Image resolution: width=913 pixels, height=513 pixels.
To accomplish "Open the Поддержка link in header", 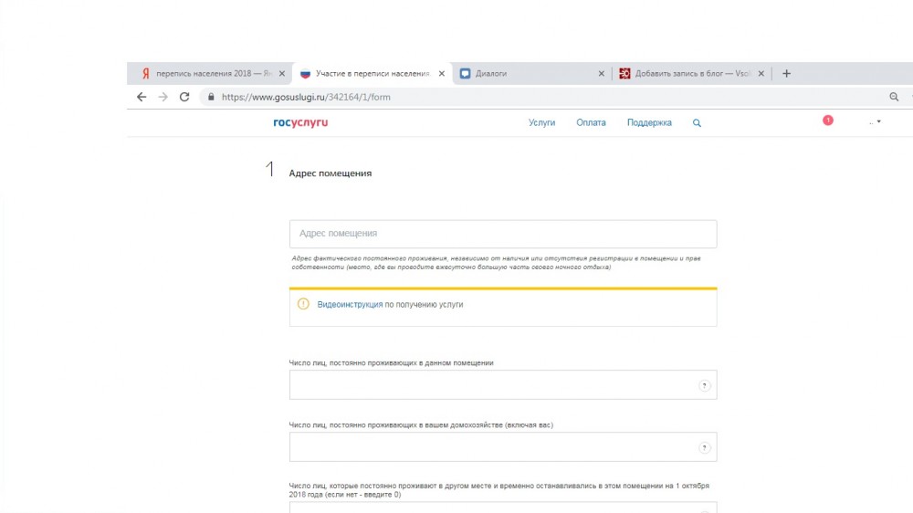I will pyautogui.click(x=649, y=123).
